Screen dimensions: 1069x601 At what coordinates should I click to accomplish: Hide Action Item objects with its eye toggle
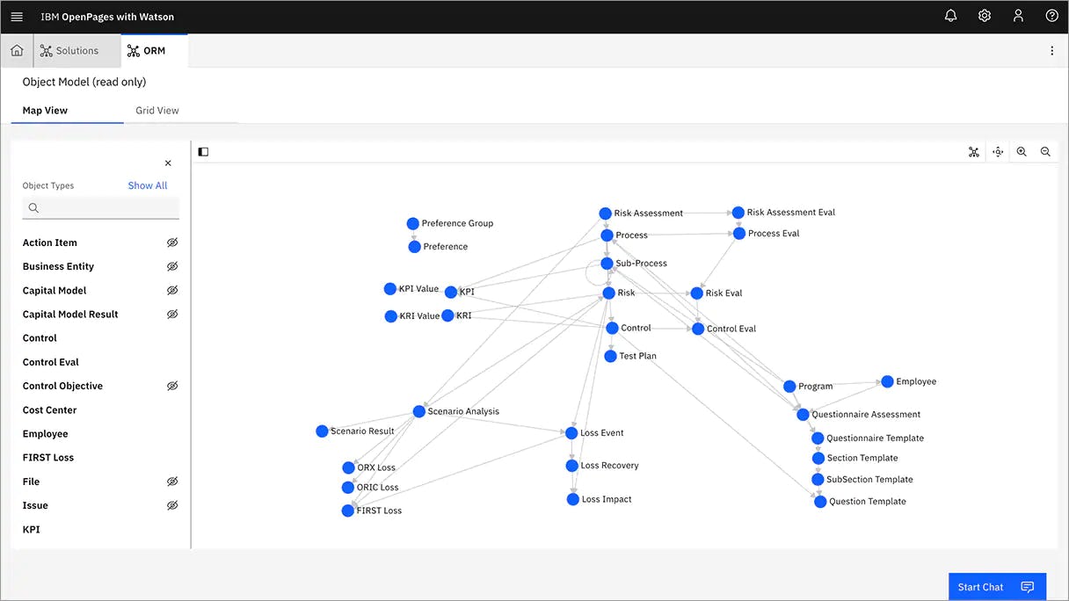point(172,243)
